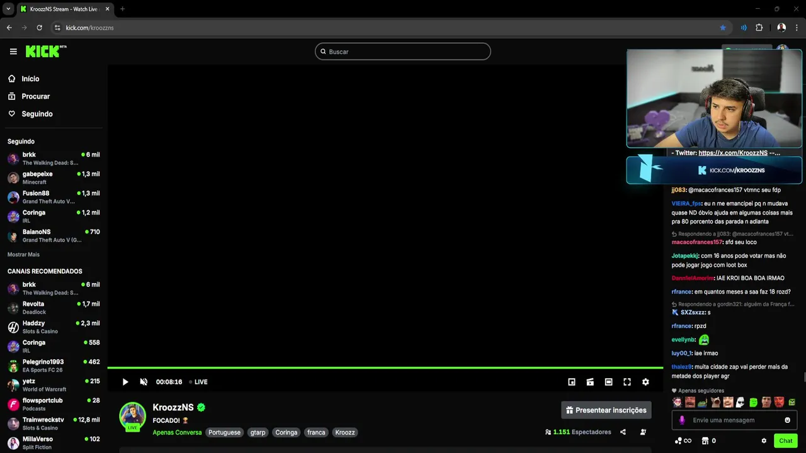
Task: Click the sunglasses ghost emote
Action: (741, 402)
